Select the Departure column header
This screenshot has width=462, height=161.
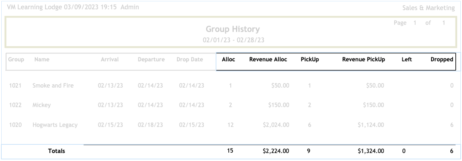[151, 60]
